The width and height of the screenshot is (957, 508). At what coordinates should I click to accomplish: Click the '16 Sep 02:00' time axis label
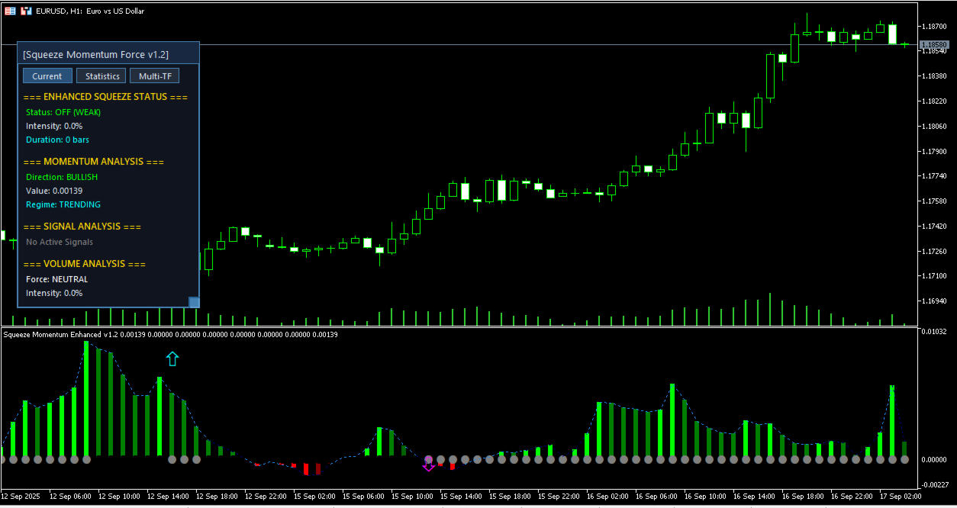pyautogui.click(x=609, y=496)
